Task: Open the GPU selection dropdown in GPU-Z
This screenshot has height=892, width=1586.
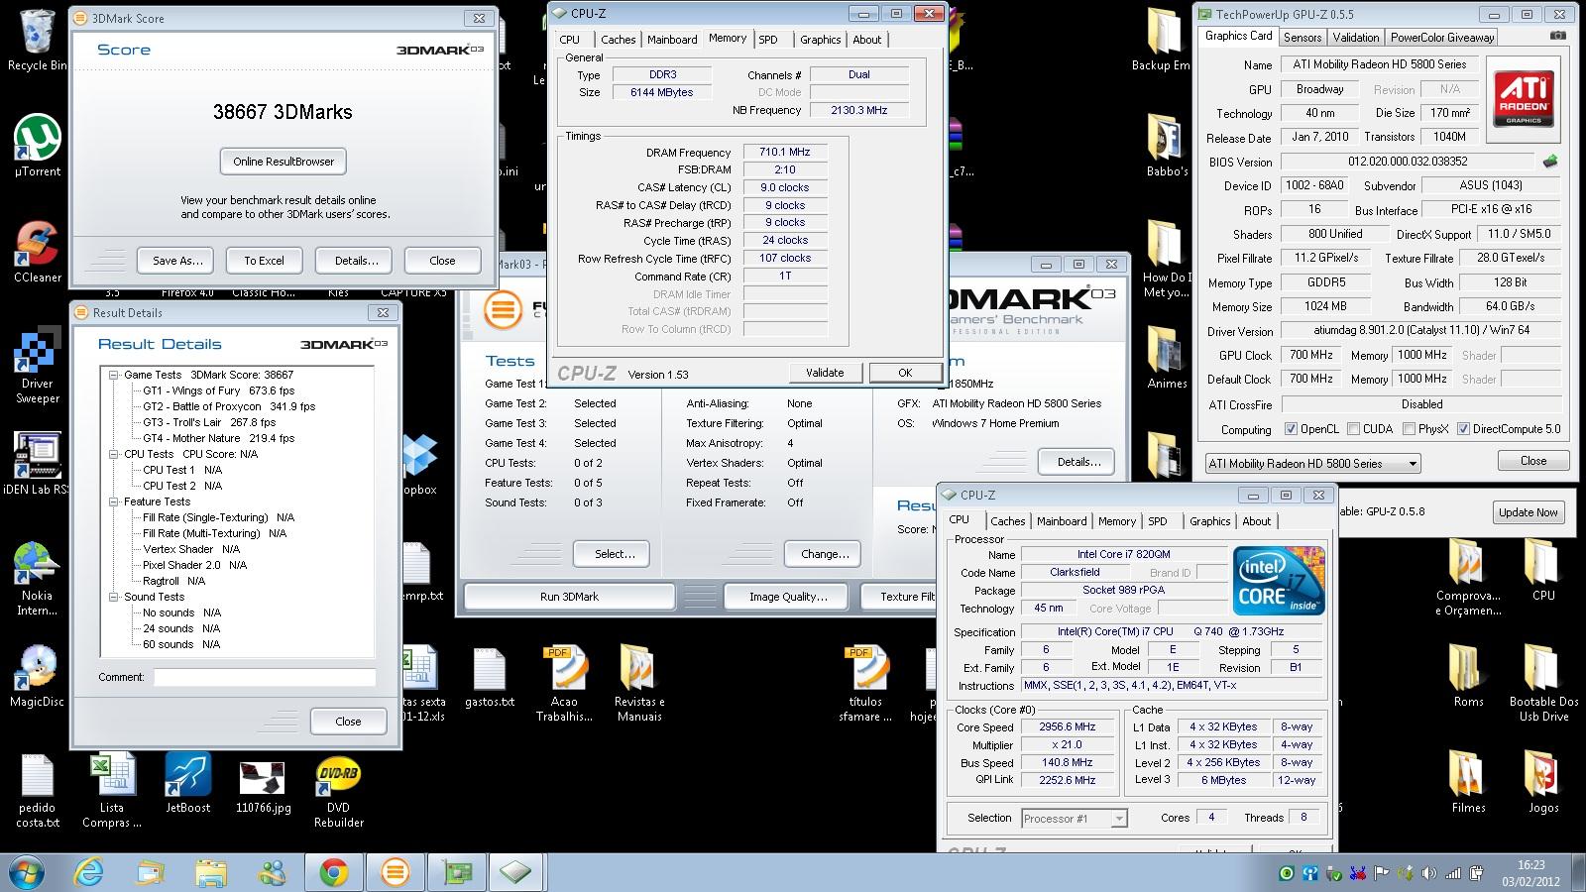Action: coord(1312,463)
